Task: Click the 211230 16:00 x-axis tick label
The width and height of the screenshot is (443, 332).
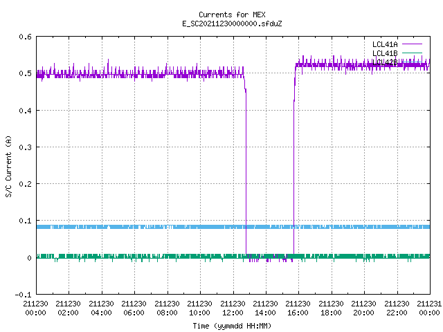Action: coord(298,308)
